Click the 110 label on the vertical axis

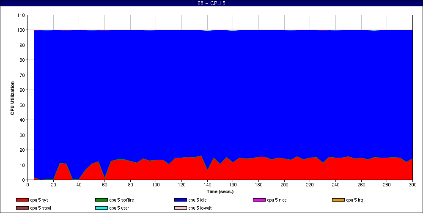click(21, 15)
